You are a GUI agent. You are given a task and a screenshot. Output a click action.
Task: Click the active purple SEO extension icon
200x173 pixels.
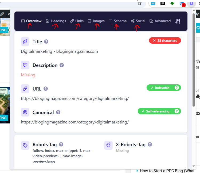pos(191,3)
